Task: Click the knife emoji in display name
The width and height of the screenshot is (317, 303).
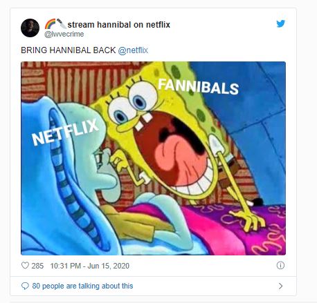Action: 62,23
